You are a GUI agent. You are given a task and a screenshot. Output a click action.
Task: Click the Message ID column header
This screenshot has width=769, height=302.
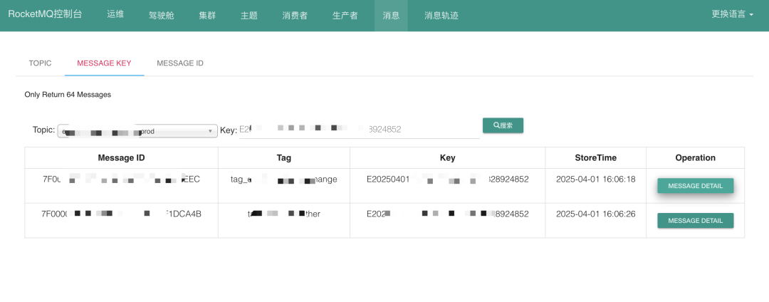[x=121, y=158]
